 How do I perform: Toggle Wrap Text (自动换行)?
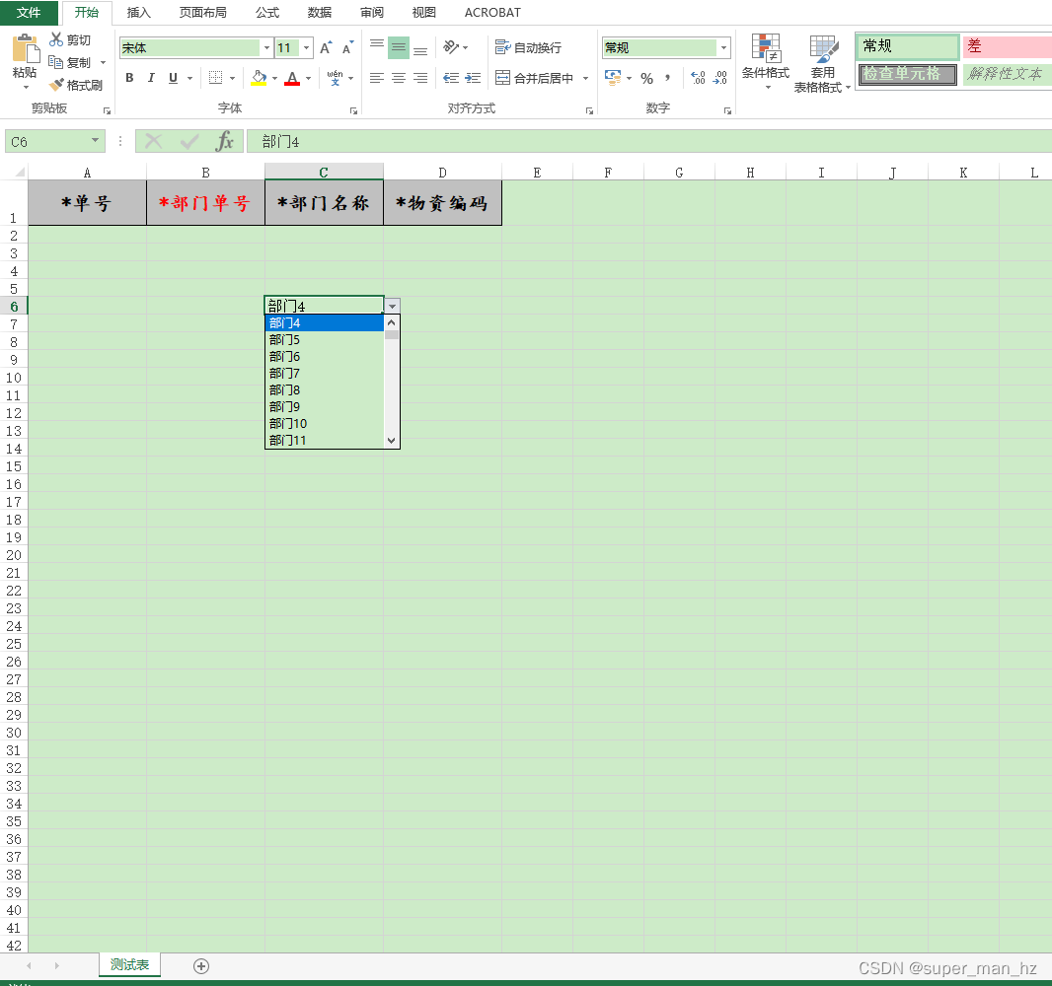(528, 47)
